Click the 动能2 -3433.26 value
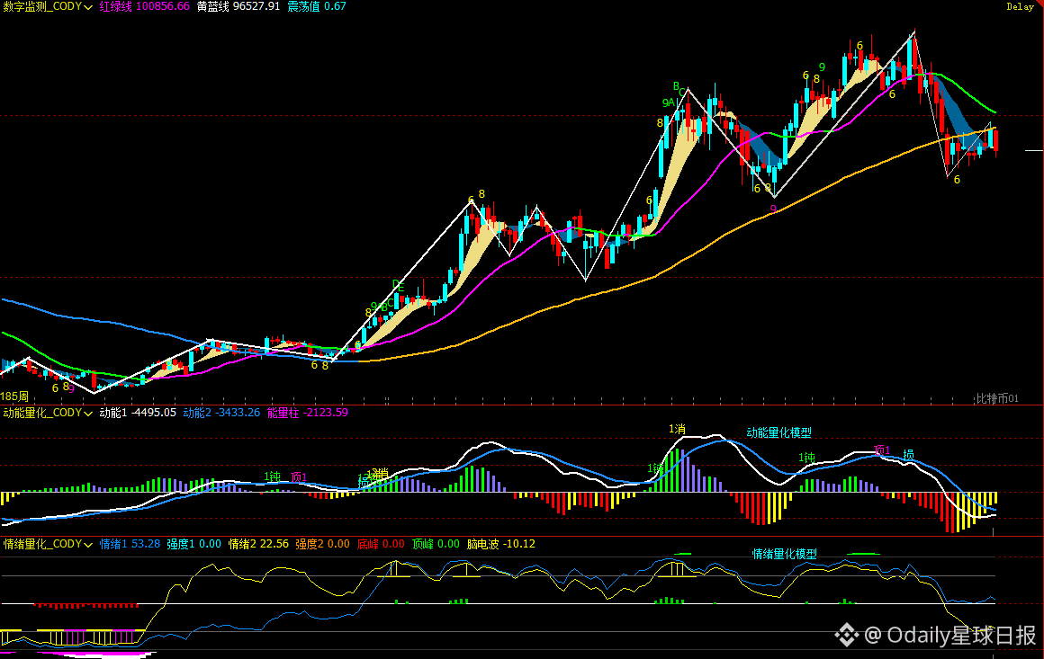Screen dimensions: 1044x659 pyautogui.click(x=221, y=413)
